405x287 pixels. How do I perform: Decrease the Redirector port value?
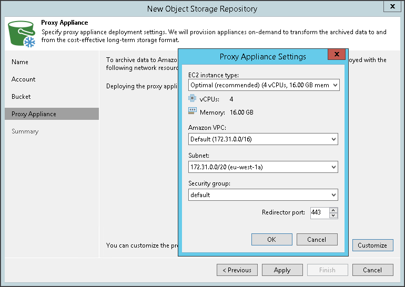click(x=333, y=216)
